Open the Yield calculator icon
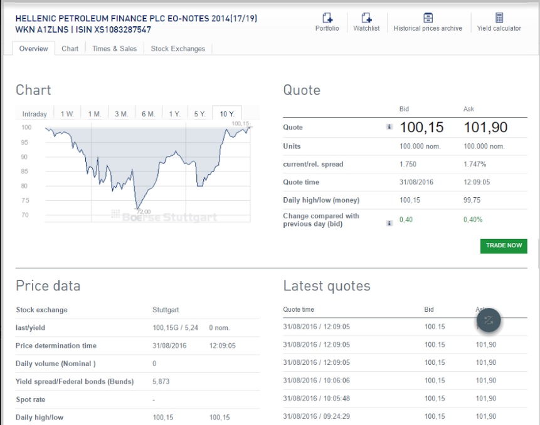This screenshot has width=540, height=425. pos(499,18)
